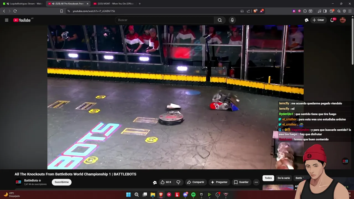Screen dimensions: 354x199
Task: Open Brave Shields lion icon
Action: point(255,11)
